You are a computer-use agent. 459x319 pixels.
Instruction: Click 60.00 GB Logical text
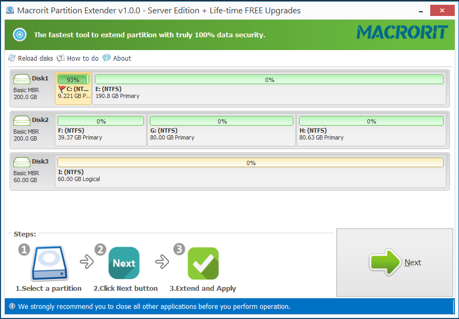click(x=79, y=179)
